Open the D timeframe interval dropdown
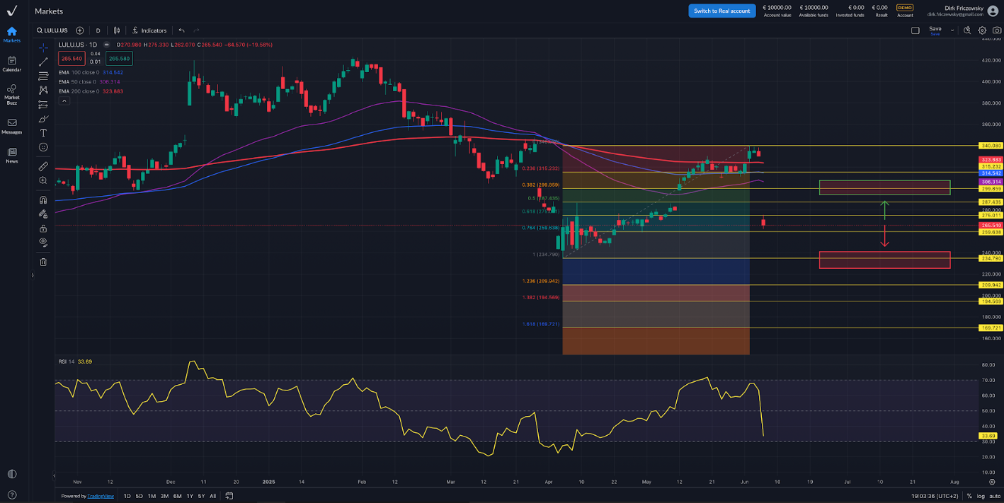Viewport: 1004px width, 503px height. pos(98,30)
